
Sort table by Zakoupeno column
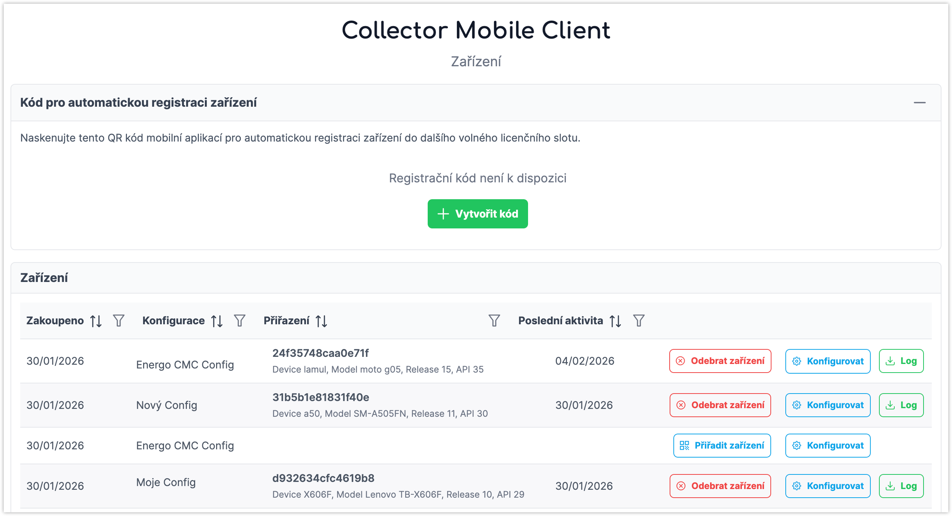(x=96, y=321)
